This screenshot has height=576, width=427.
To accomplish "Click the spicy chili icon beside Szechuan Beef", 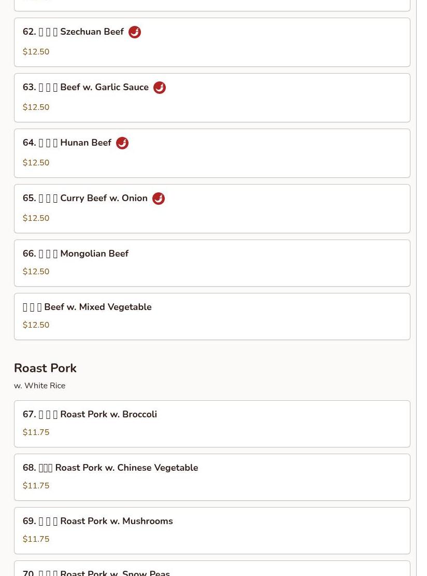I will [x=135, y=32].
